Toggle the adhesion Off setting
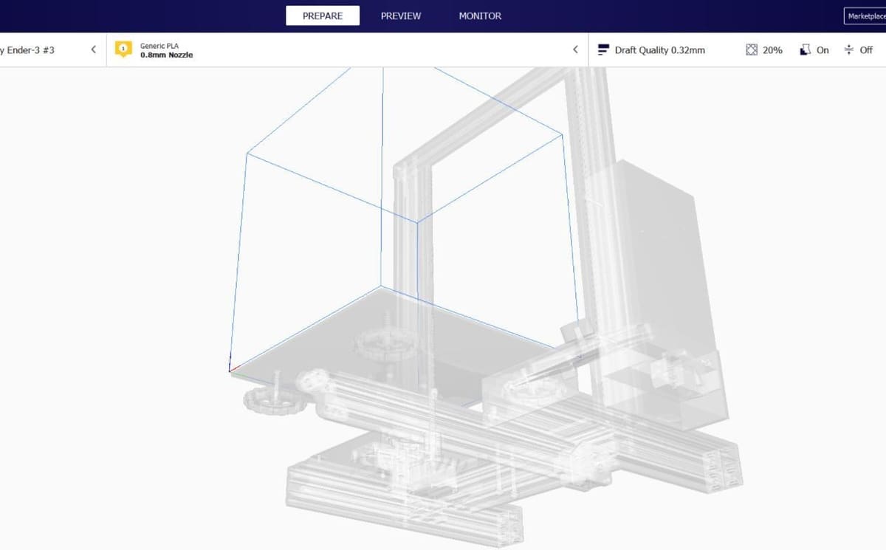 point(866,50)
